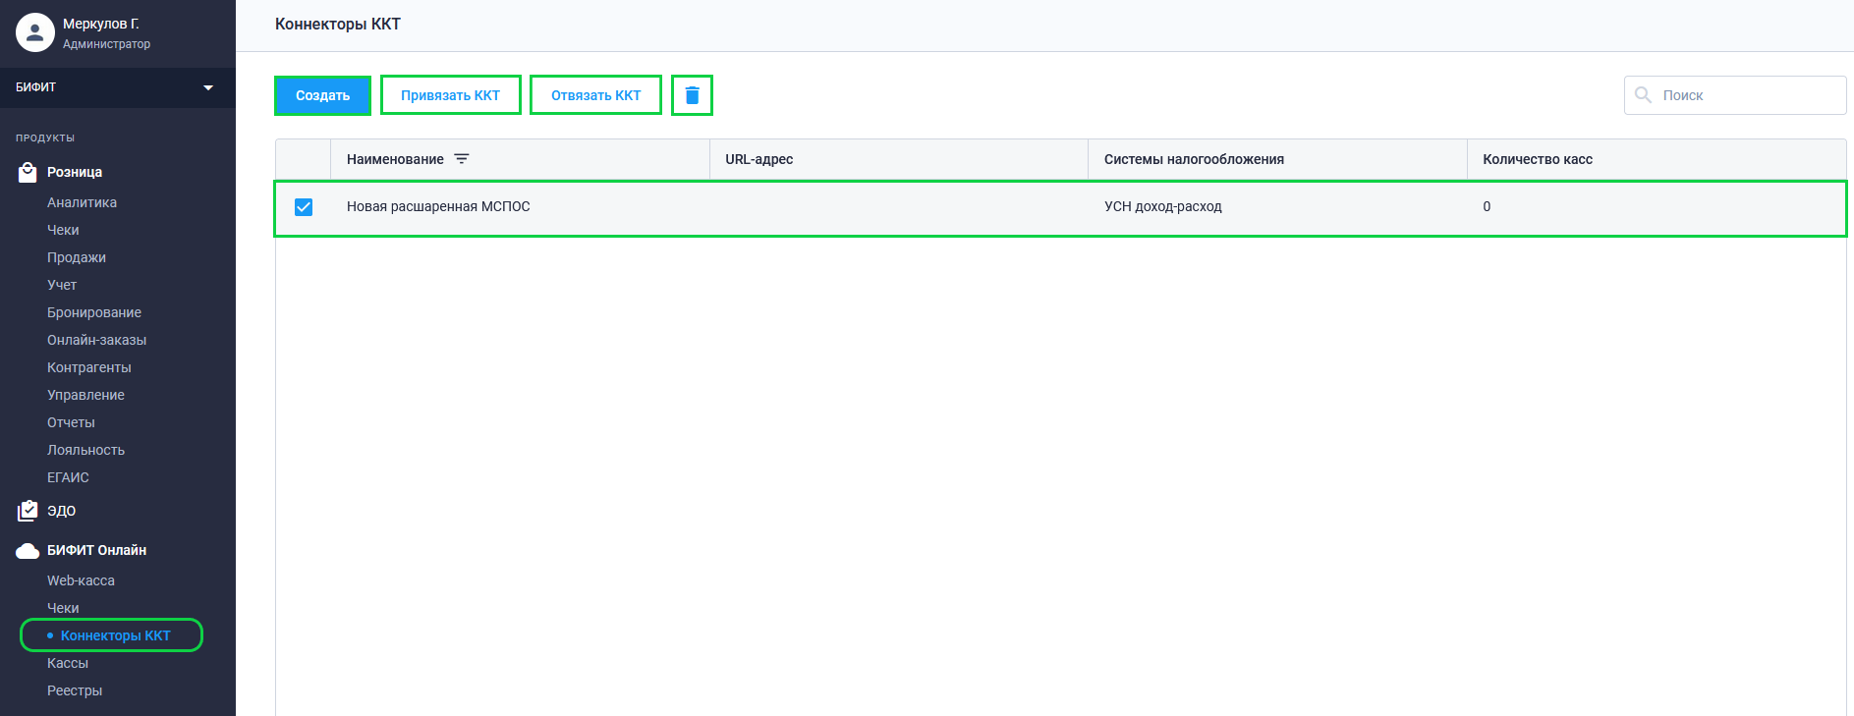Click the Привязать ККТ button

pos(450,95)
